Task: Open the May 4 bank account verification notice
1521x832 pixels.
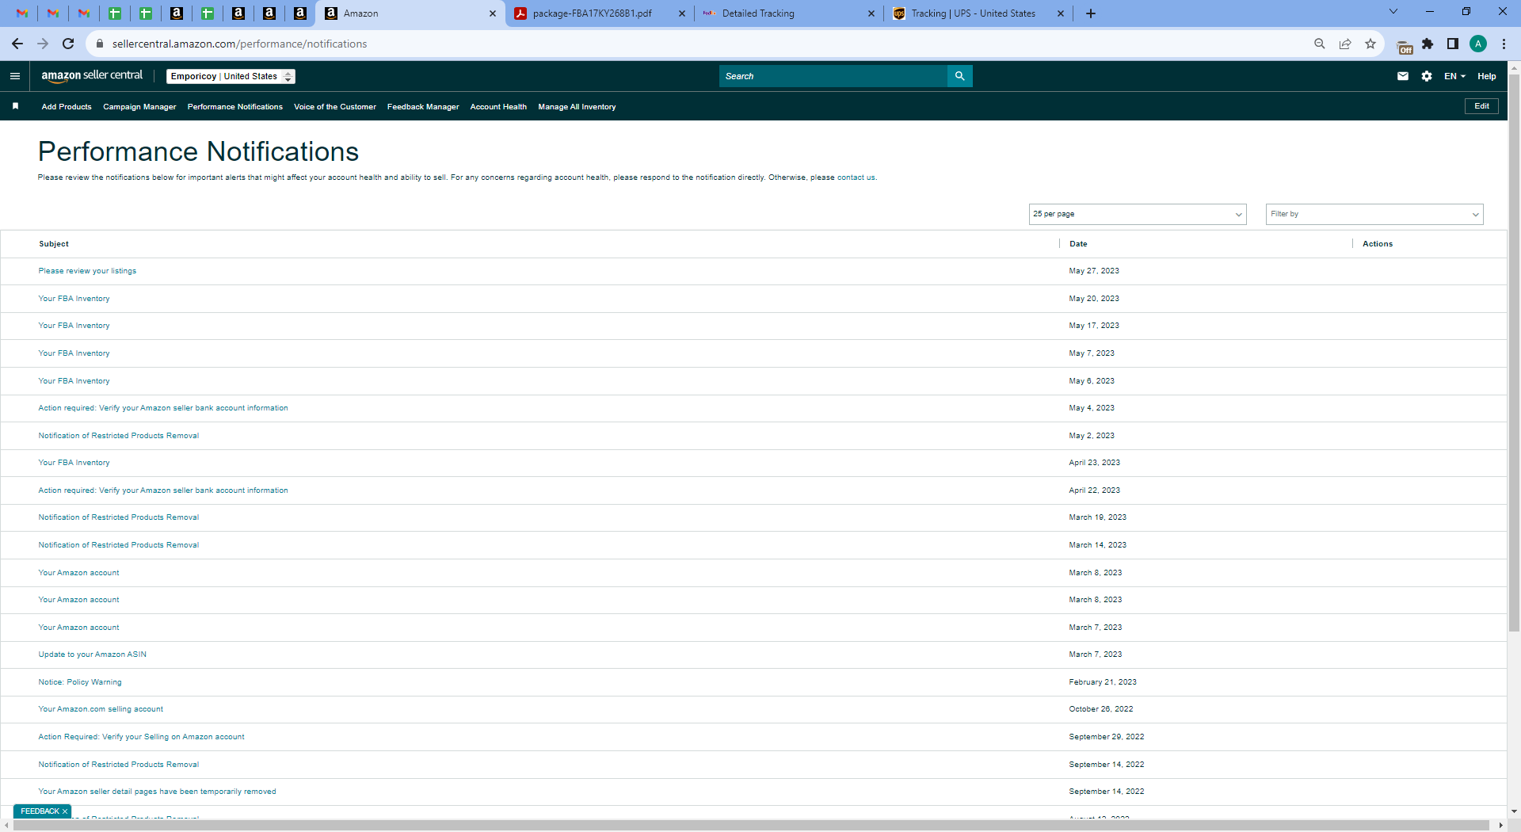Action: [x=163, y=408]
